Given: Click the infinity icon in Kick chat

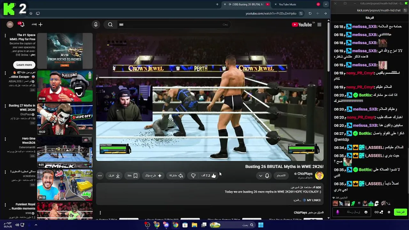Looking at the screenshot, I should 376,212.
